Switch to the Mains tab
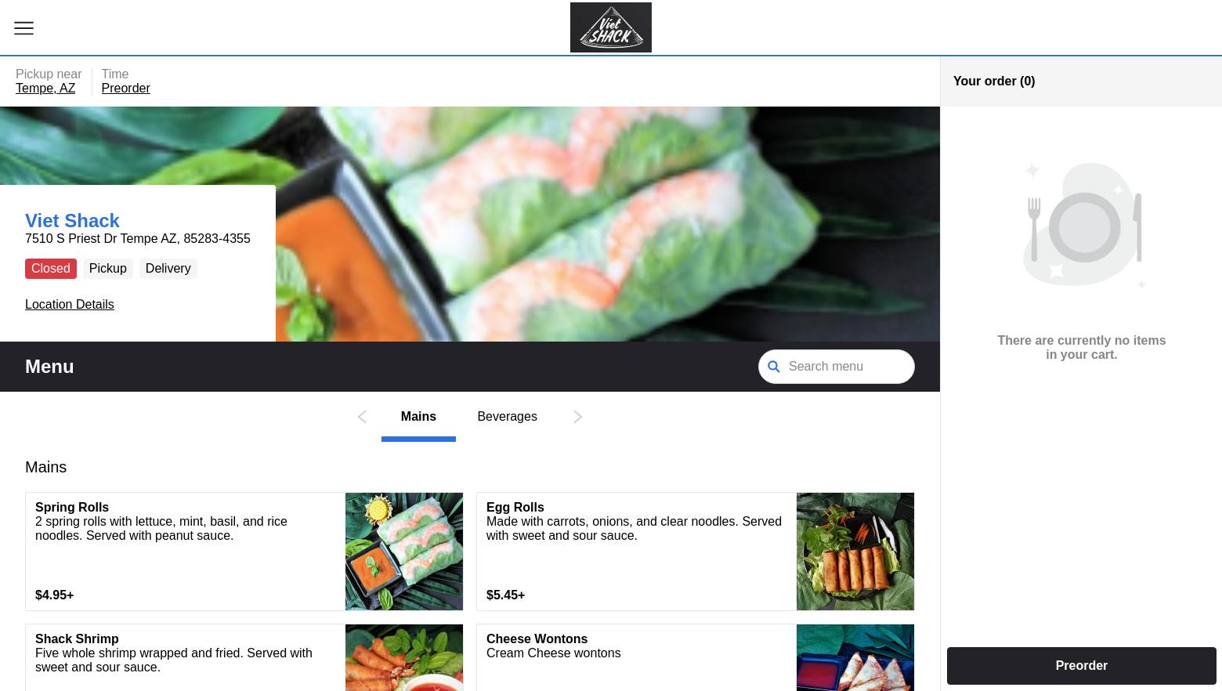The width and height of the screenshot is (1222, 691). tap(418, 417)
